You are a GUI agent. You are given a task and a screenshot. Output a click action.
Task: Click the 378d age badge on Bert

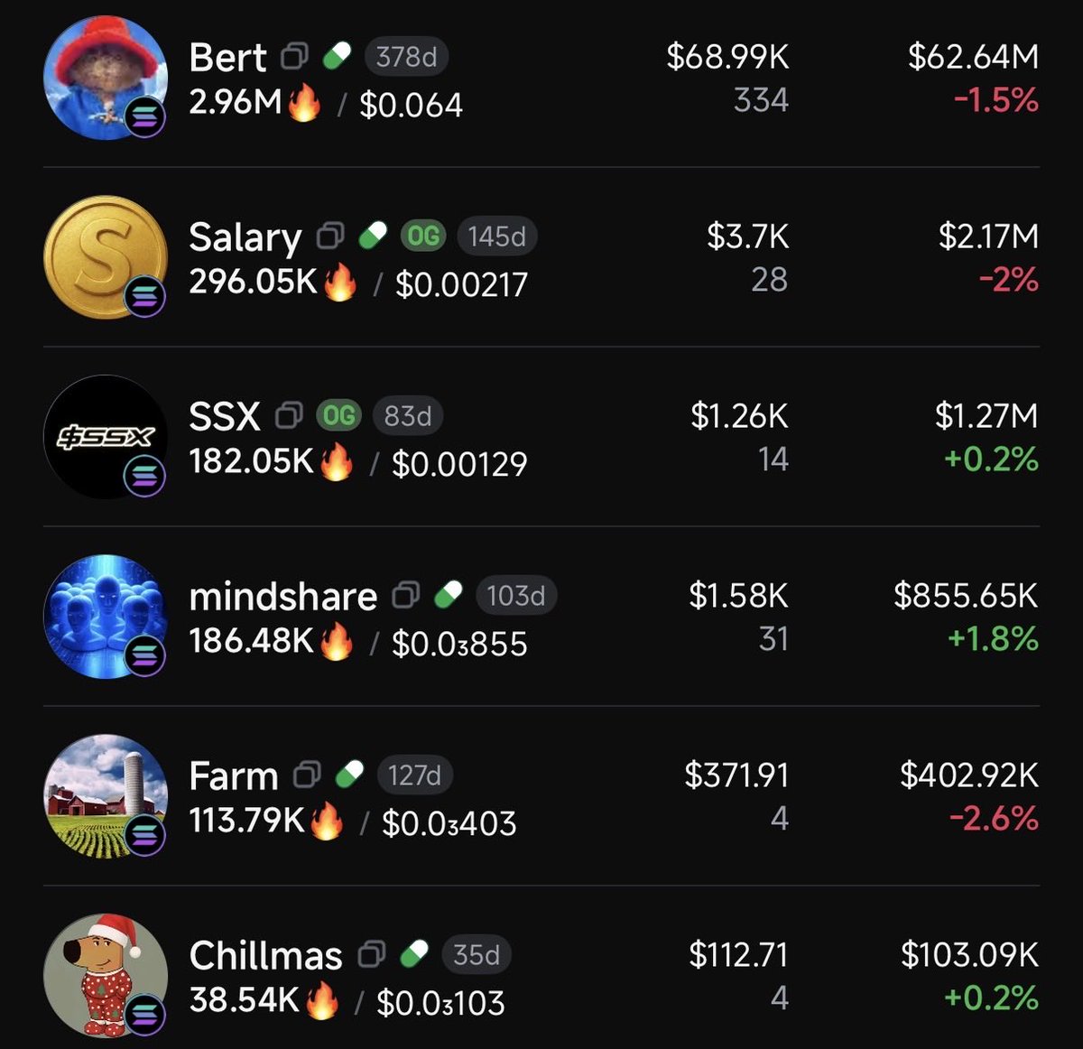click(x=406, y=57)
